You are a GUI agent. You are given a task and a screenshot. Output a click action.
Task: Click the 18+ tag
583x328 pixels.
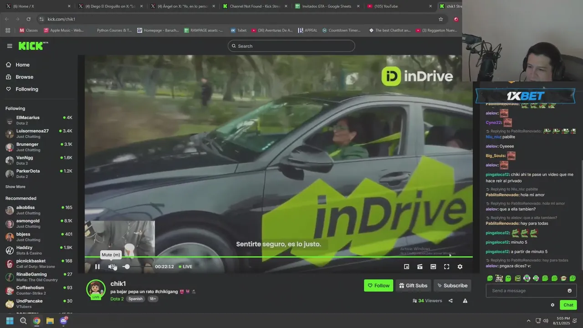(x=153, y=299)
